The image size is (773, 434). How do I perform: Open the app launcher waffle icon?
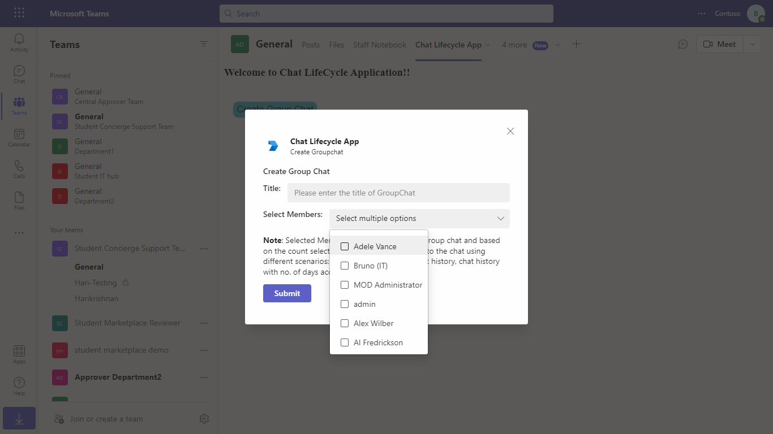[x=19, y=13]
